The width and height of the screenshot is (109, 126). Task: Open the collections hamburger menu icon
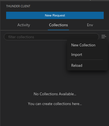pyautogui.click(x=104, y=37)
